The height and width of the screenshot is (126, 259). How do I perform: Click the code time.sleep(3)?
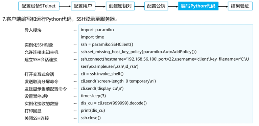coord(93,96)
